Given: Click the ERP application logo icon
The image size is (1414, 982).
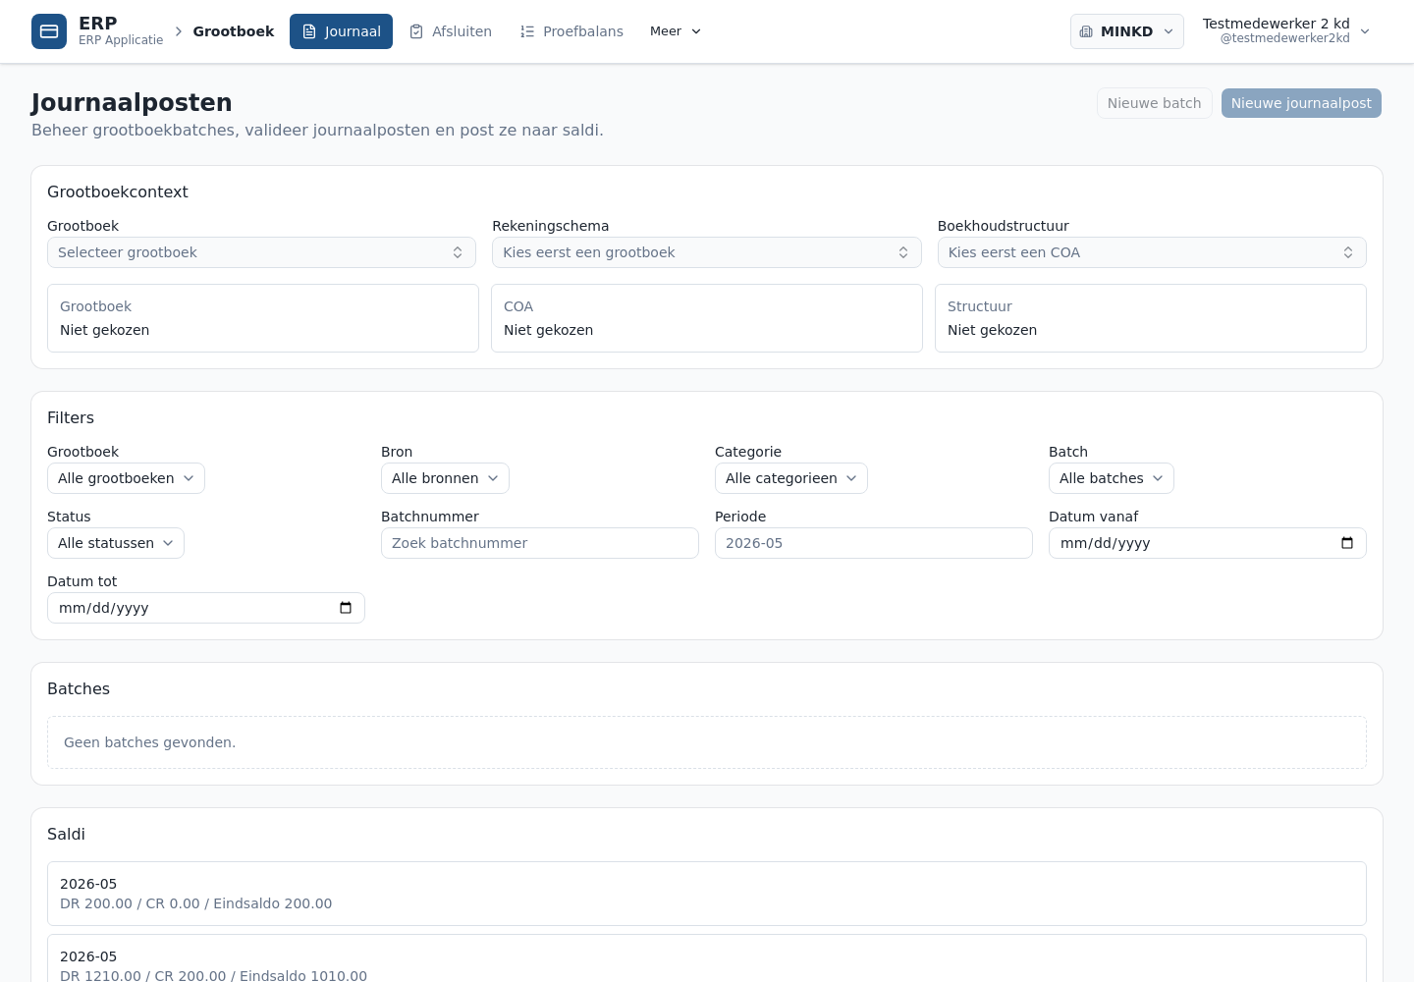Looking at the screenshot, I should (x=49, y=31).
